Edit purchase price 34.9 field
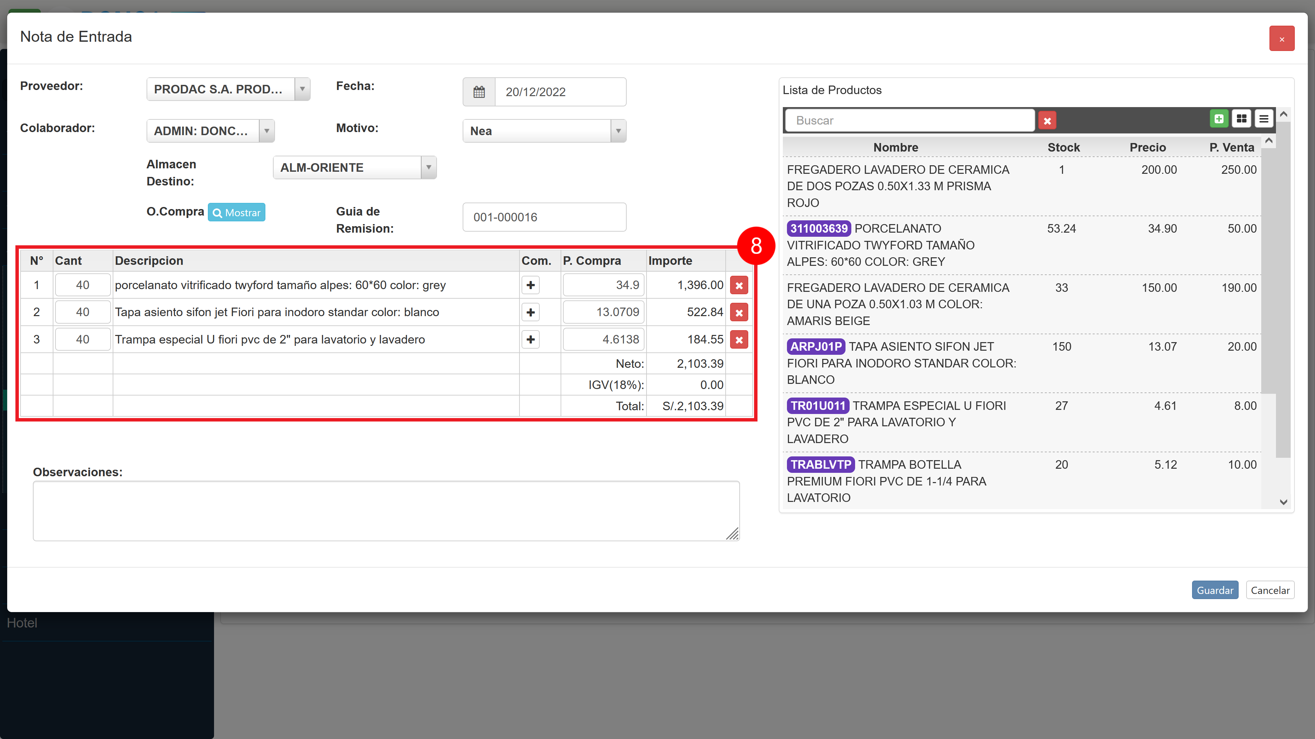The image size is (1315, 739). pos(603,285)
